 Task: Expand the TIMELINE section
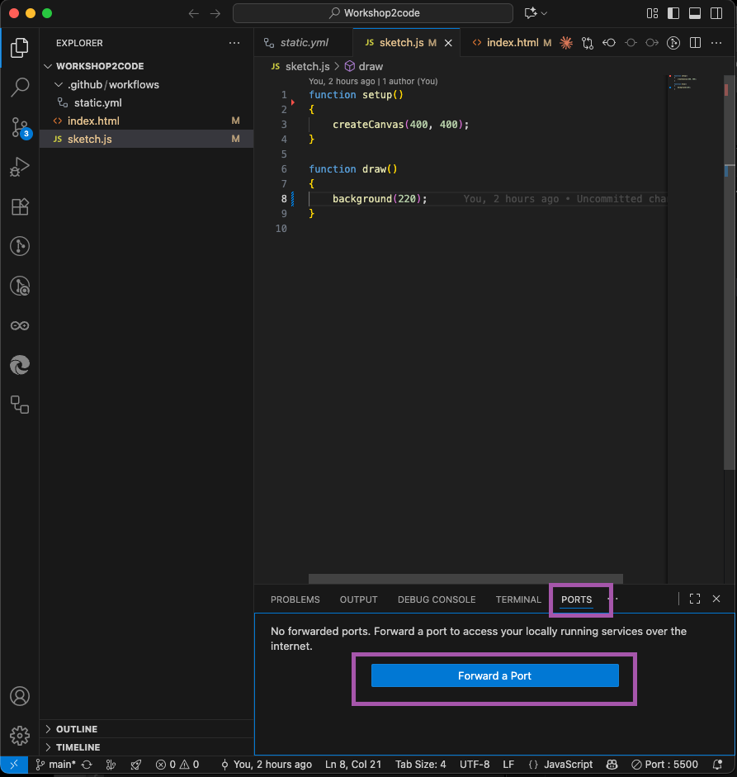[x=146, y=747]
